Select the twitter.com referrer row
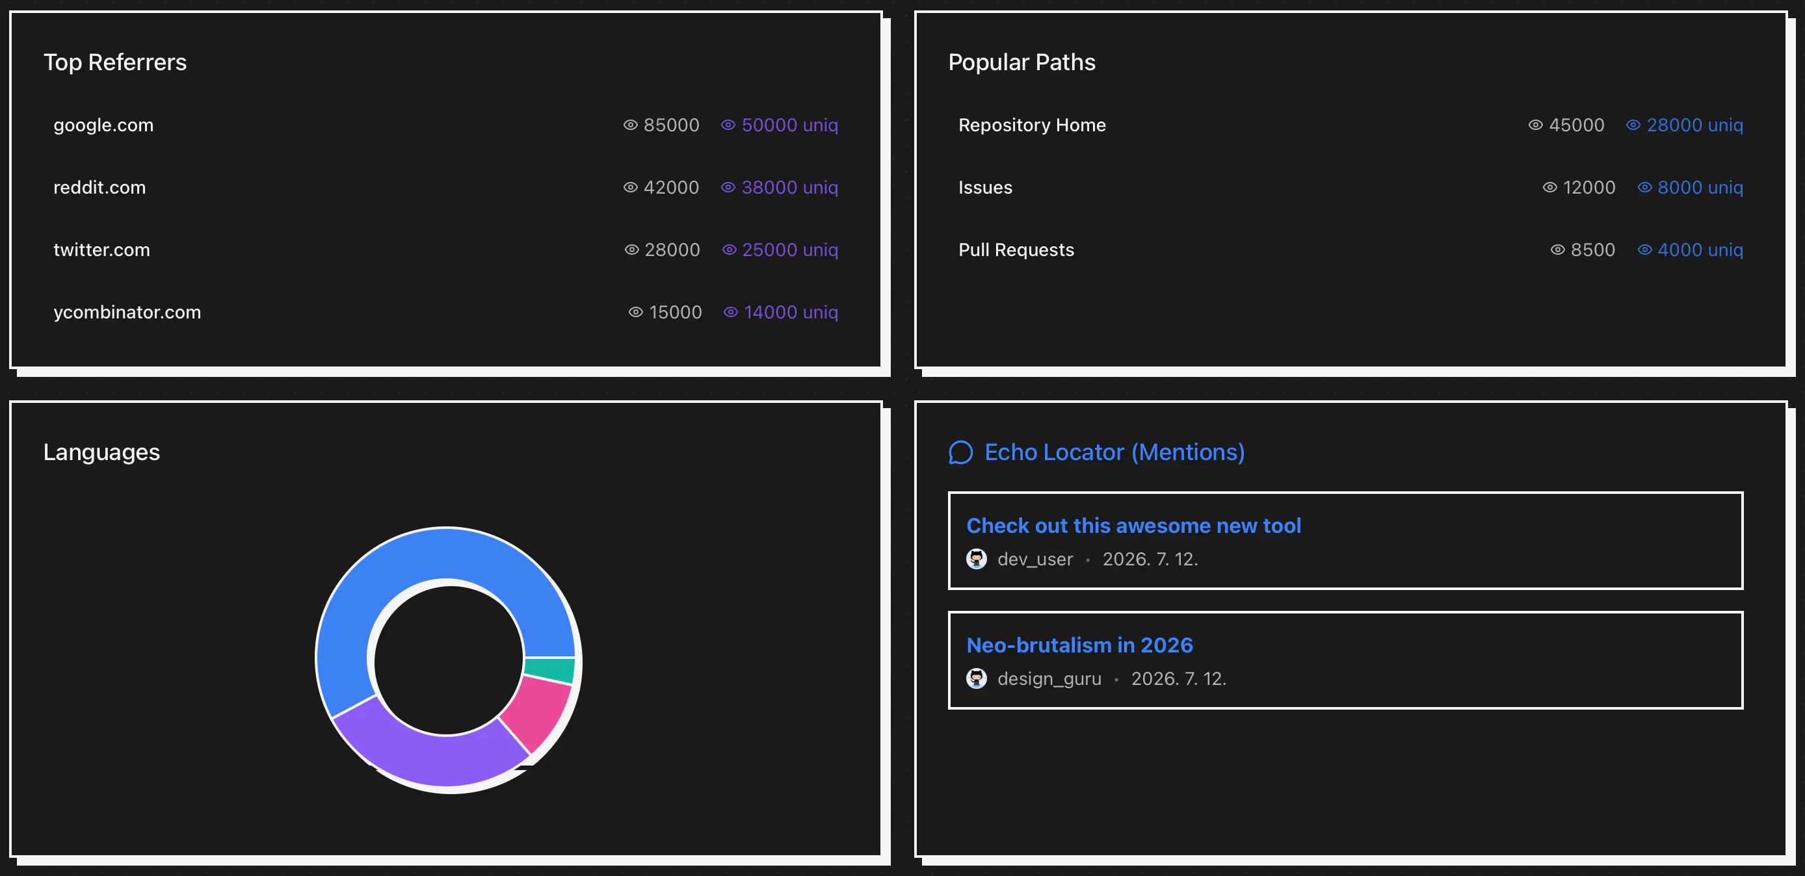The height and width of the screenshot is (876, 1805). click(445, 250)
